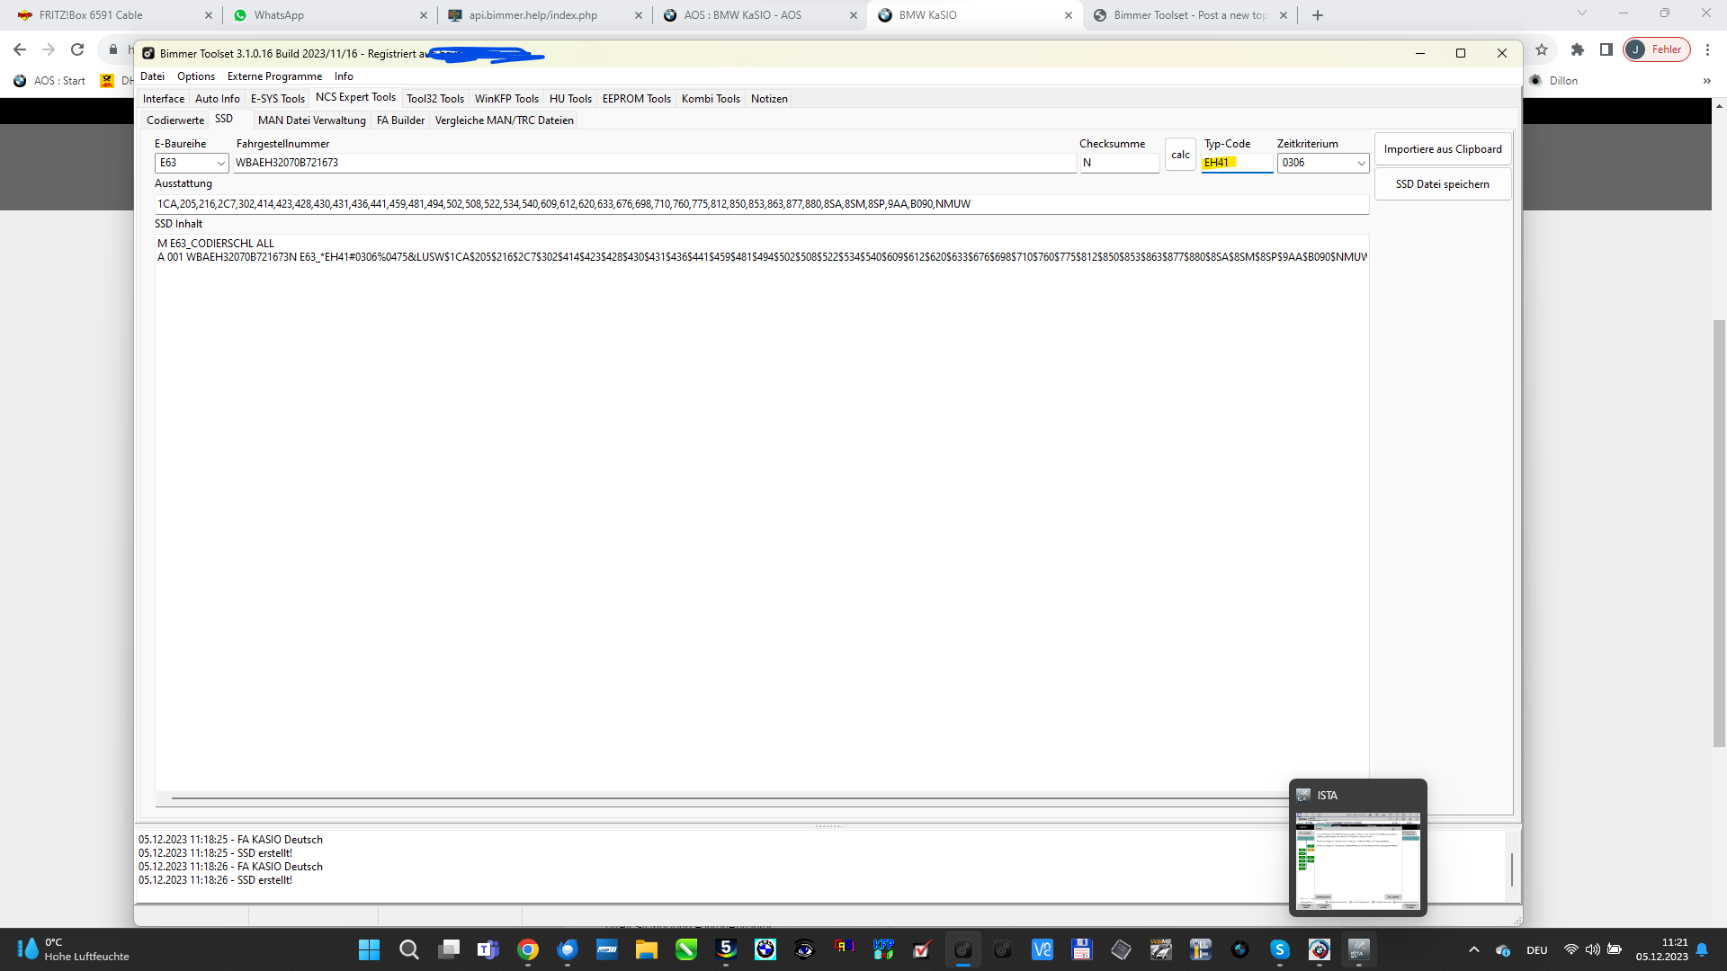
Task: Open Wi-Fi settings in system tray
Action: (x=1570, y=949)
